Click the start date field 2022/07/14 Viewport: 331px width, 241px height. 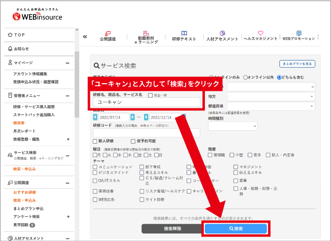tap(114, 117)
